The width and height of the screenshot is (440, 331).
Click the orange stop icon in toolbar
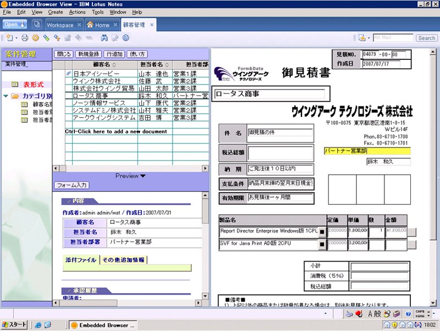[x=35, y=38]
